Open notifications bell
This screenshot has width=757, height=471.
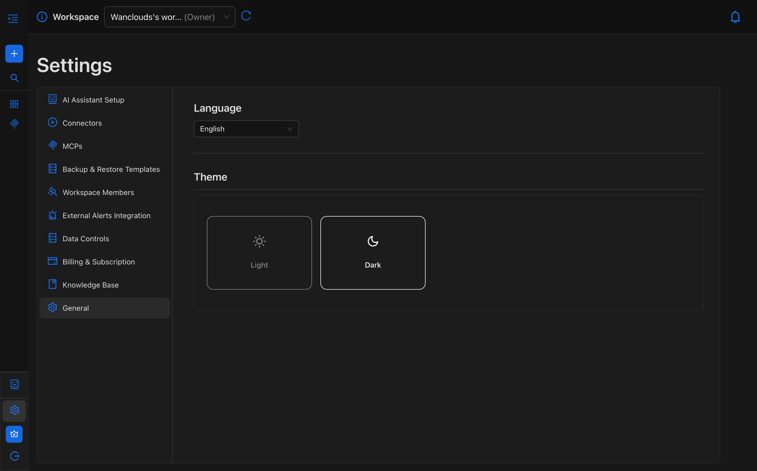pos(735,17)
